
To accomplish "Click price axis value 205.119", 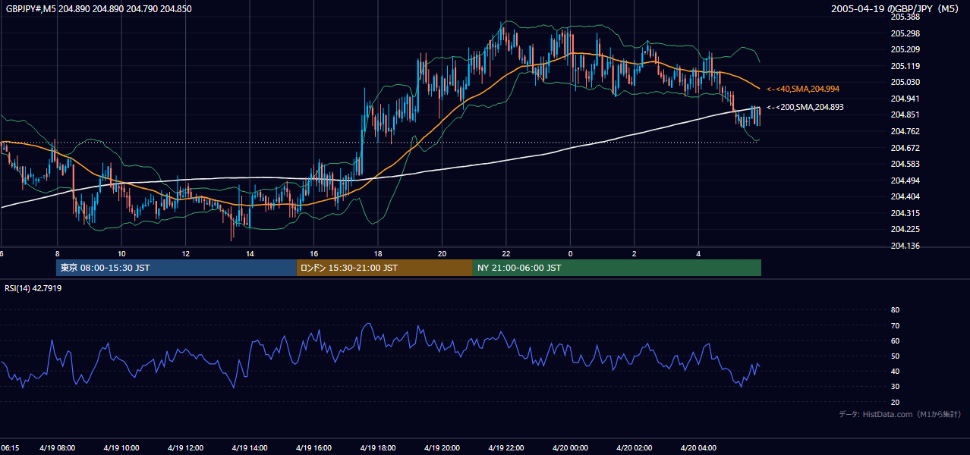I will tap(905, 66).
